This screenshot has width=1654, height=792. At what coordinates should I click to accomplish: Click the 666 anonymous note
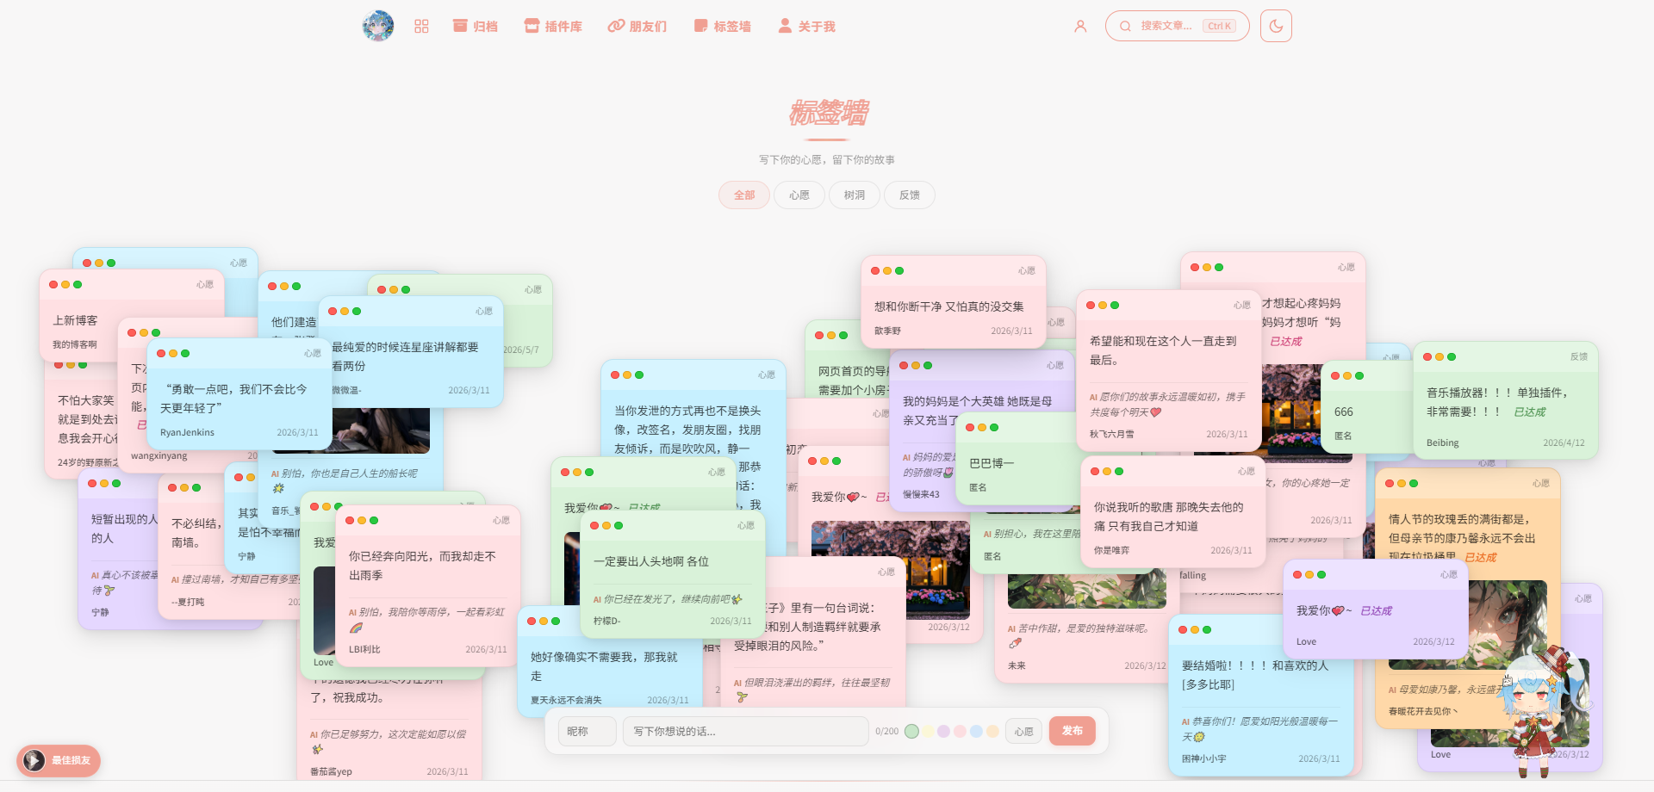(x=1365, y=408)
